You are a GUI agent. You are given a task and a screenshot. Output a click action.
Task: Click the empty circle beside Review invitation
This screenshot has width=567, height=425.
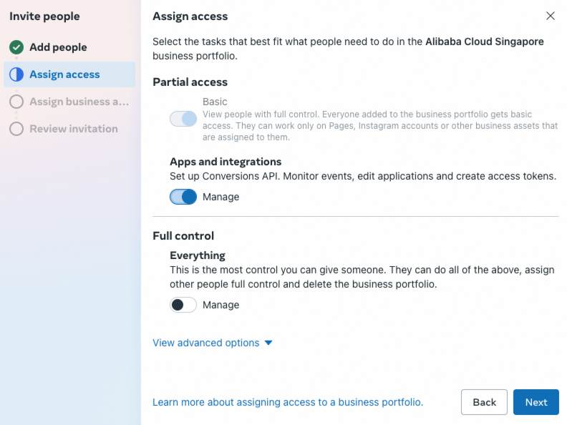[x=16, y=129]
